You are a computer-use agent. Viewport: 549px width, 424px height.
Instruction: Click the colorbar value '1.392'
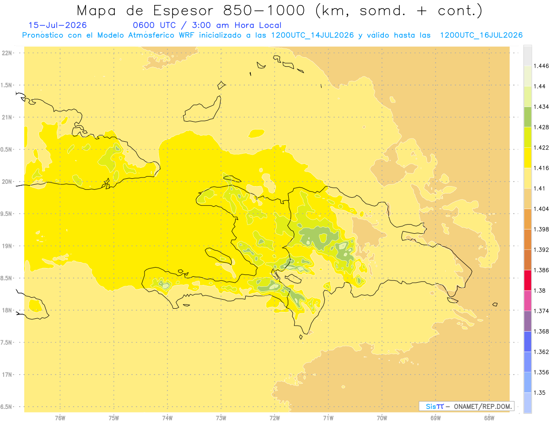click(541, 250)
